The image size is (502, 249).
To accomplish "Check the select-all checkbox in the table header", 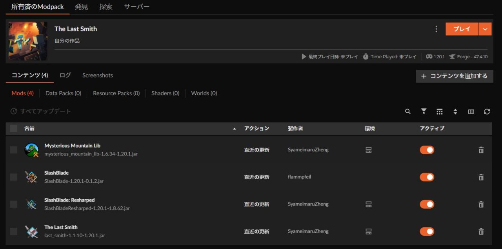I will pyautogui.click(x=13, y=128).
